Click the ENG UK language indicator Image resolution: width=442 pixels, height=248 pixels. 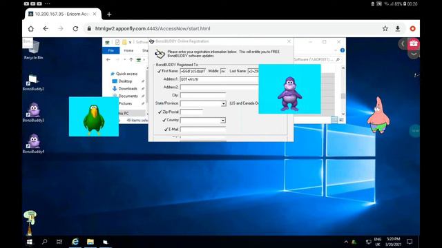click(x=378, y=242)
